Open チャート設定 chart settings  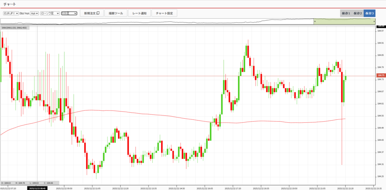pos(164,13)
